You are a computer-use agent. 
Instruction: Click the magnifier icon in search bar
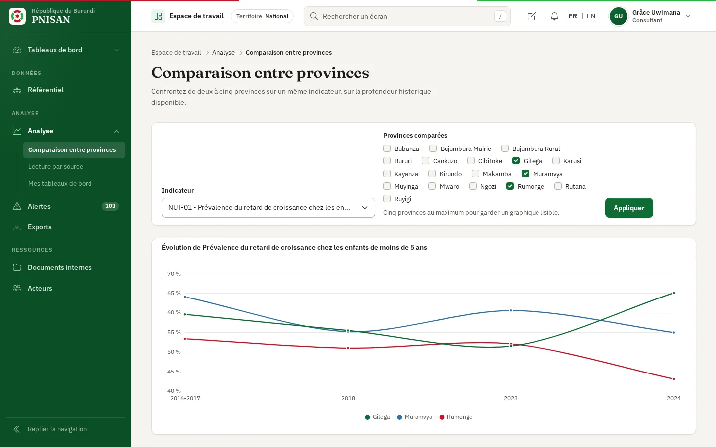click(x=314, y=16)
